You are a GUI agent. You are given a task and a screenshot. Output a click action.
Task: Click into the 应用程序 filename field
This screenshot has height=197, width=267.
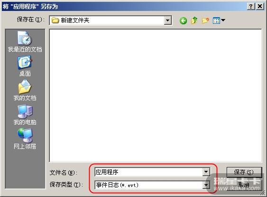[x=149, y=172]
